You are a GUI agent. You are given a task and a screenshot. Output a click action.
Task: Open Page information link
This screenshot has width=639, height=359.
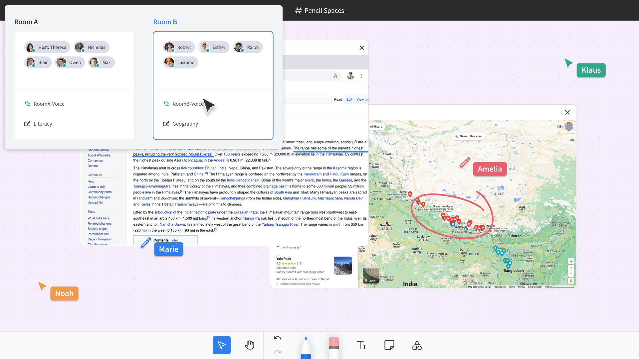(x=100, y=239)
